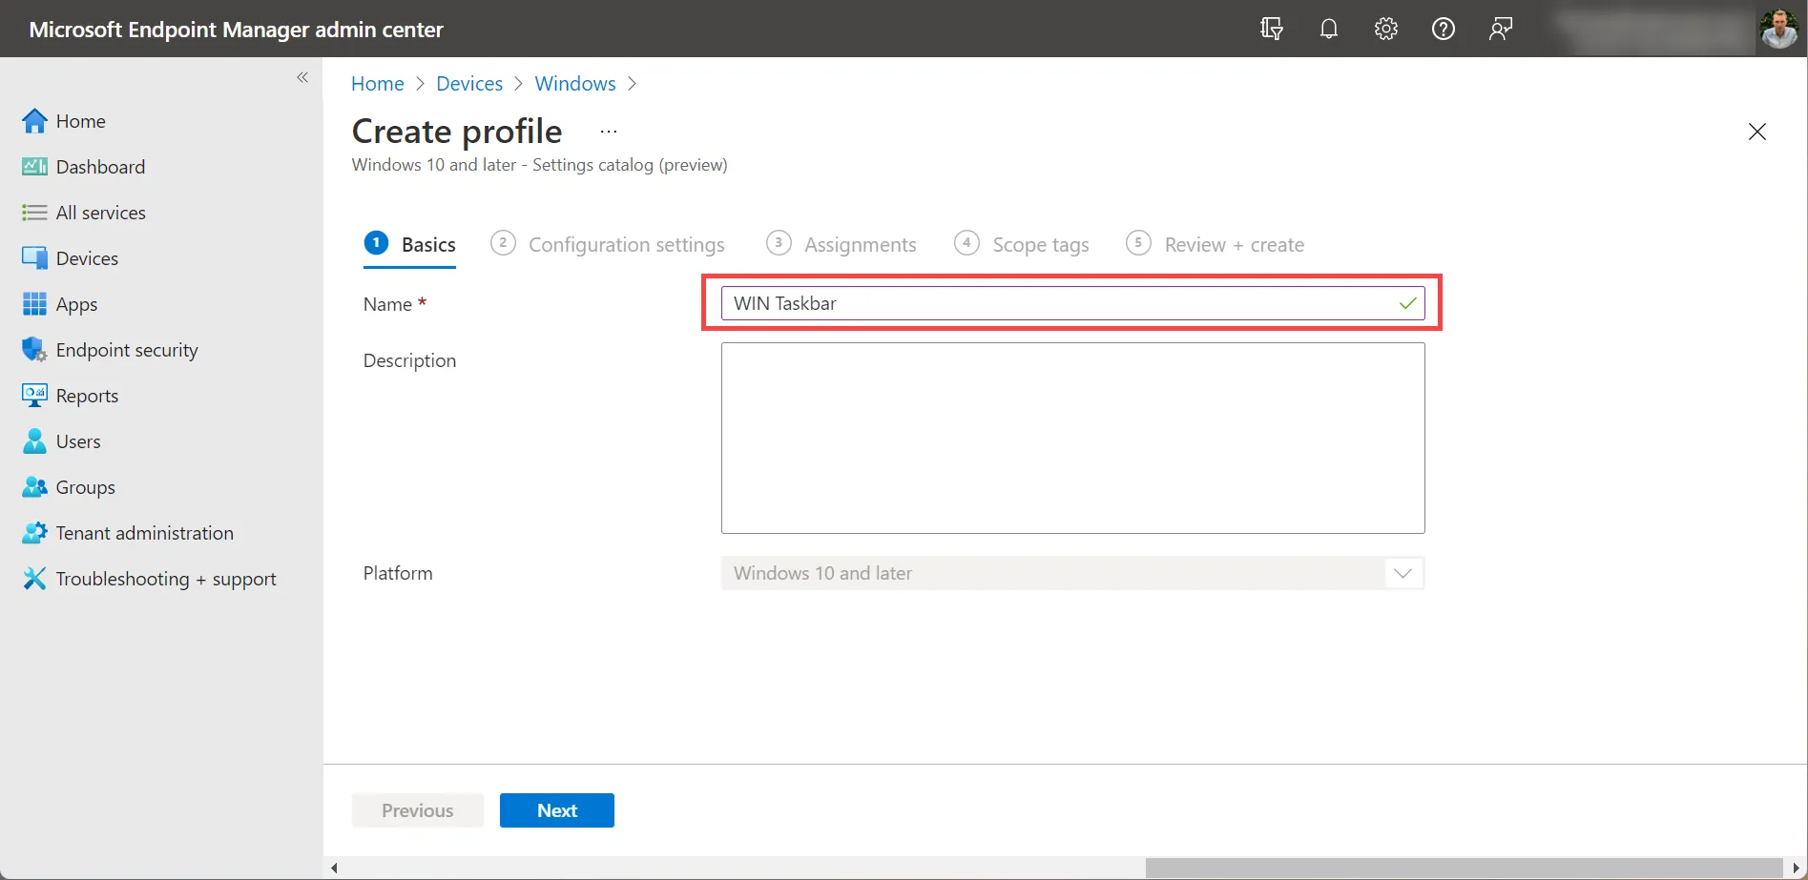Select the Configuration settings step
Viewport: 1808px width, 880px height.
point(608,244)
